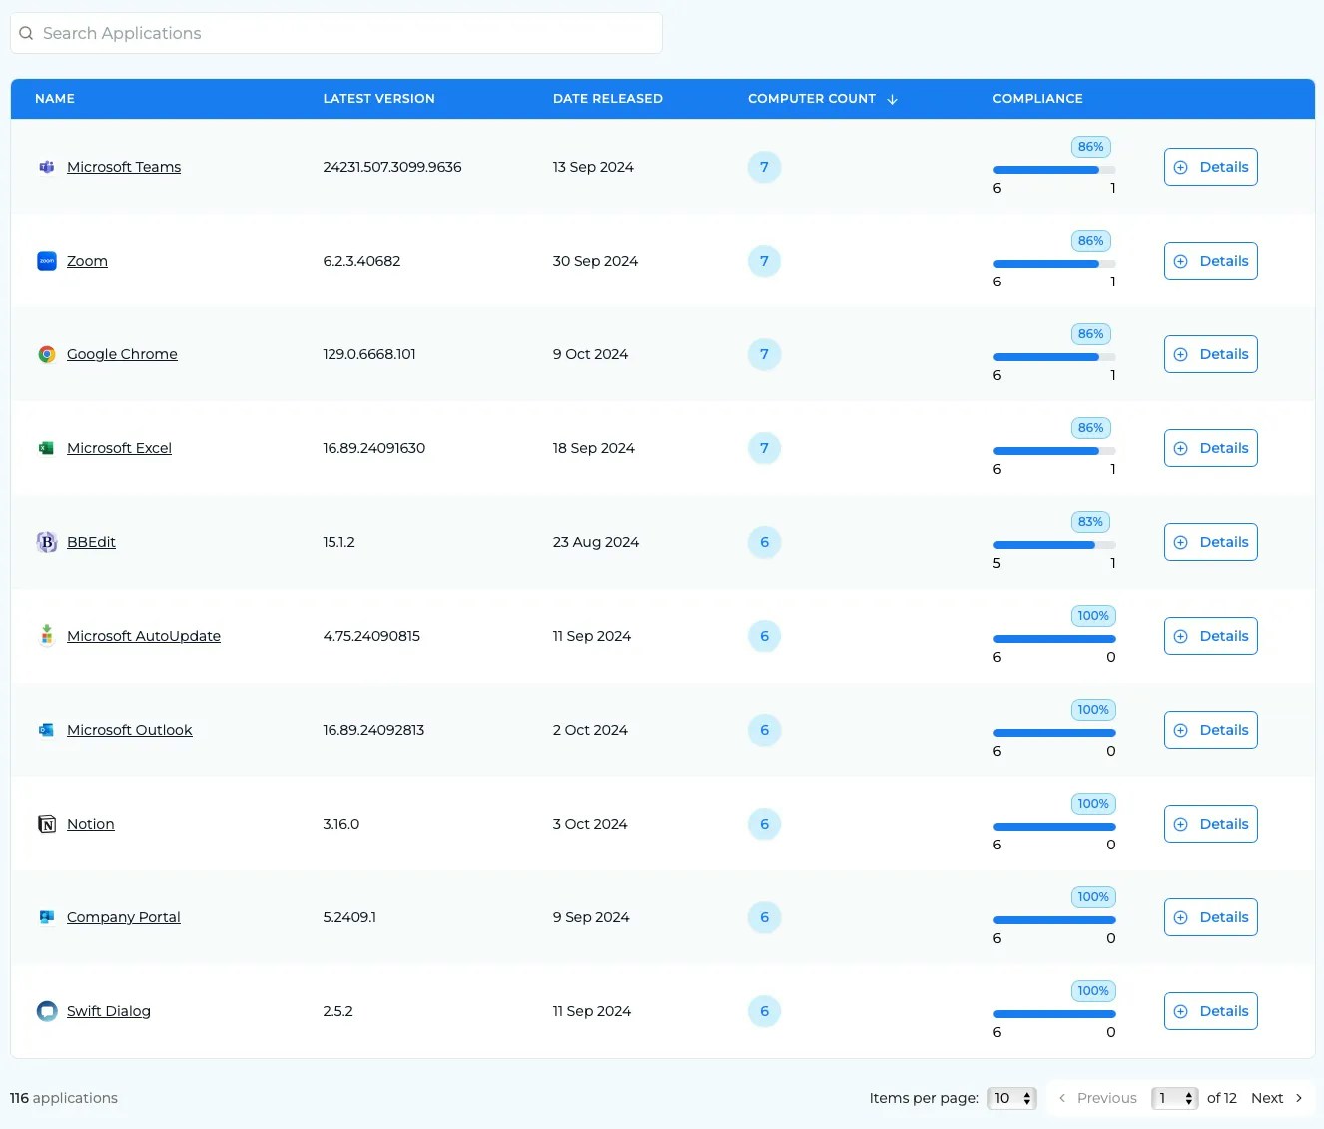
Task: Open the BBEdit link
Action: click(91, 542)
